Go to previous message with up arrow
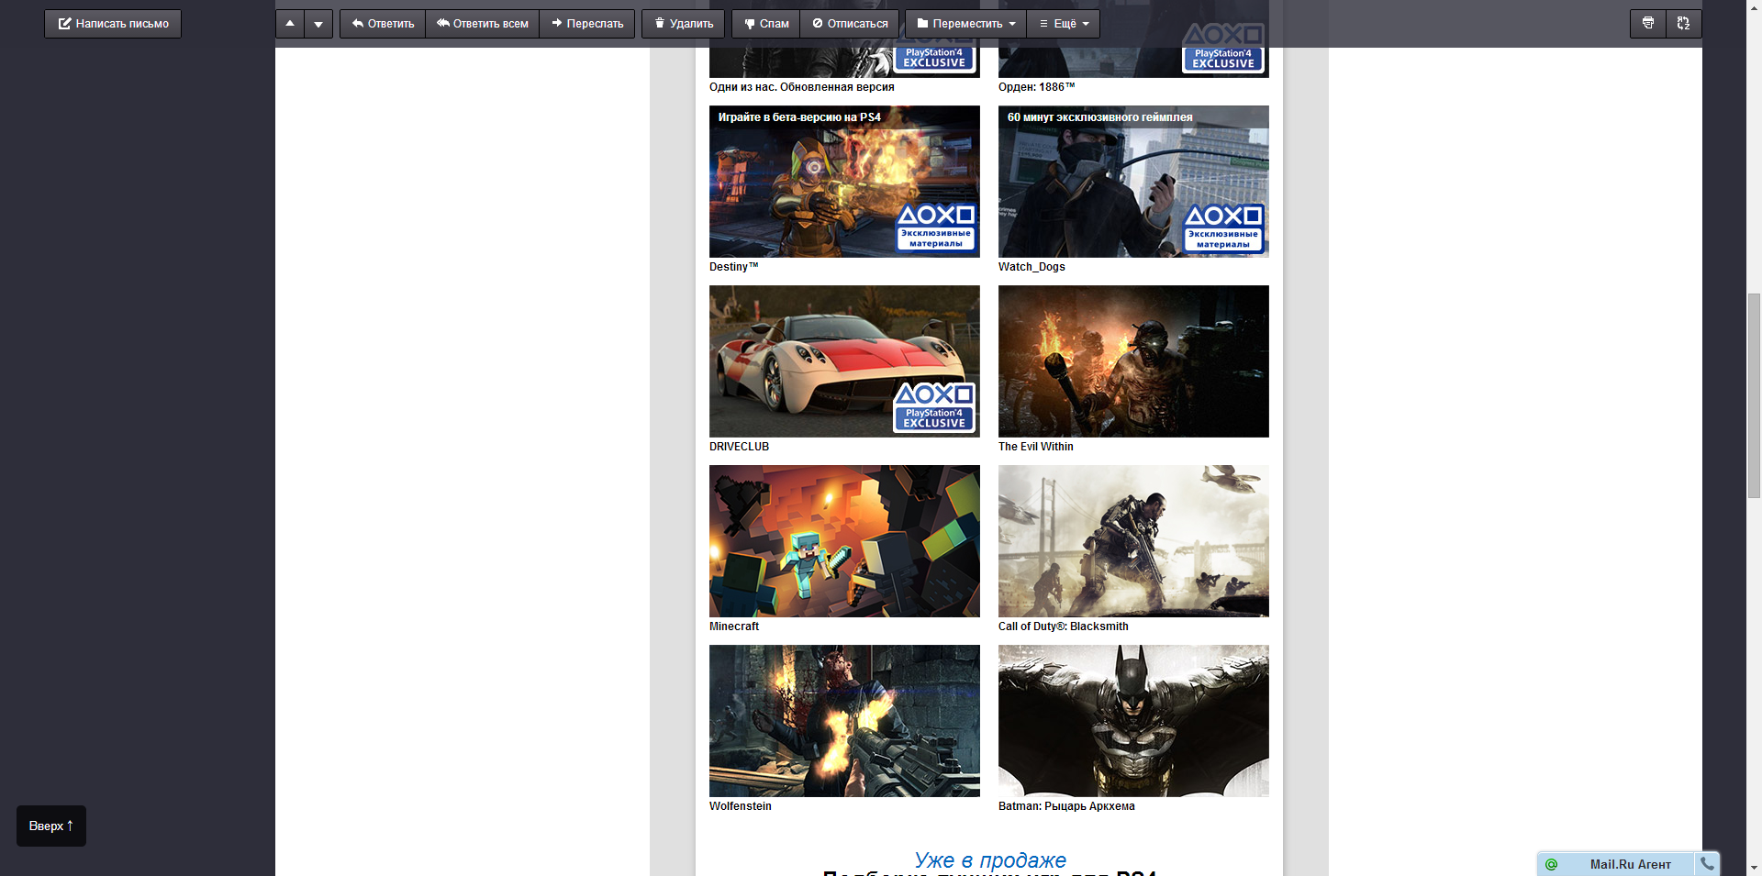Image resolution: width=1762 pixels, height=876 pixels. pos(290,24)
